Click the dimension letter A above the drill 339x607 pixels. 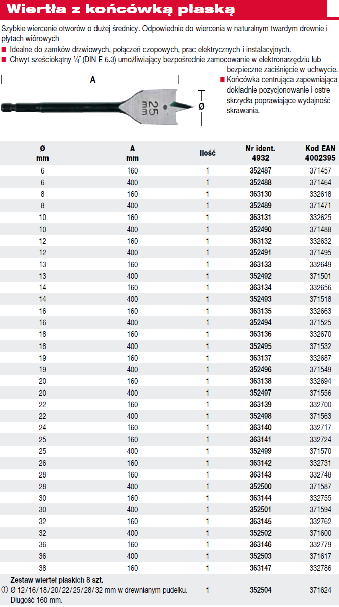pyautogui.click(x=92, y=79)
